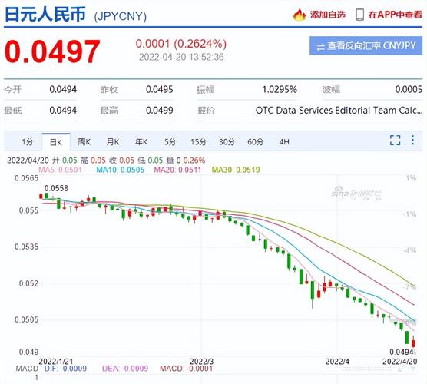
Task: Click the large price 0.0497
Action: (x=52, y=51)
